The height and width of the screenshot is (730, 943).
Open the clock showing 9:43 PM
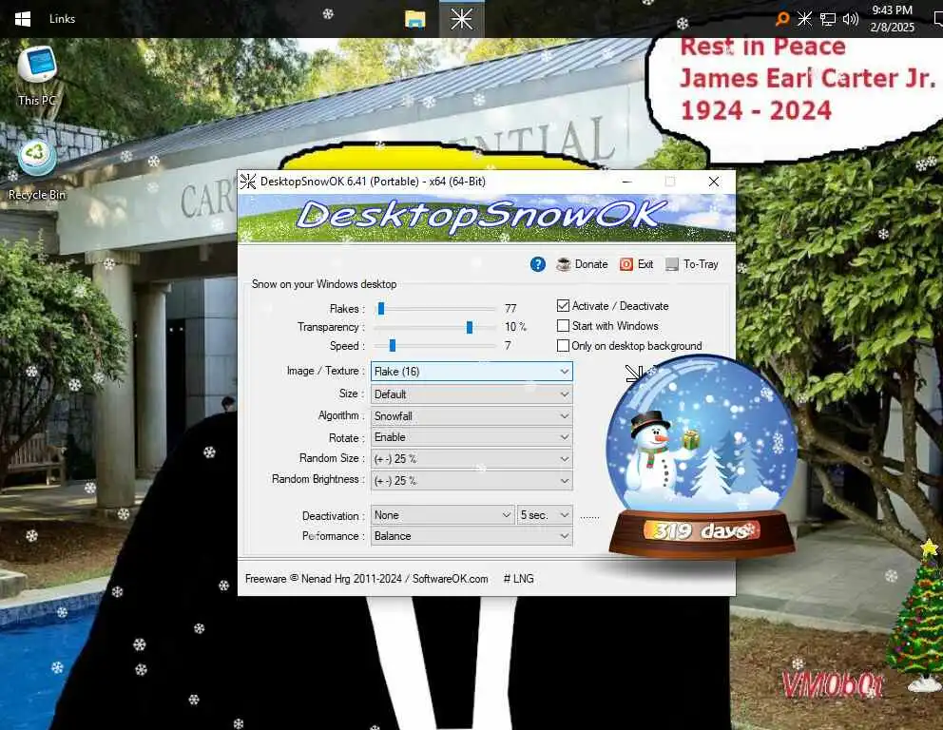[892, 19]
